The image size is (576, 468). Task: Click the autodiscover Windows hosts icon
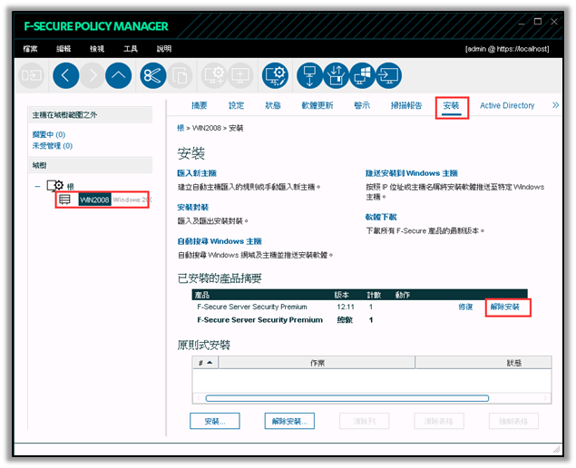[362, 75]
